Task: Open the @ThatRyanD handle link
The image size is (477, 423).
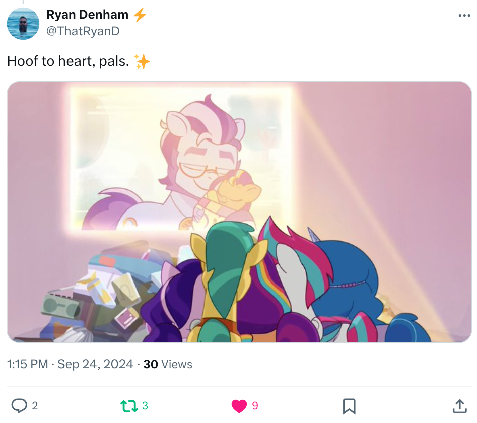Action: [83, 31]
